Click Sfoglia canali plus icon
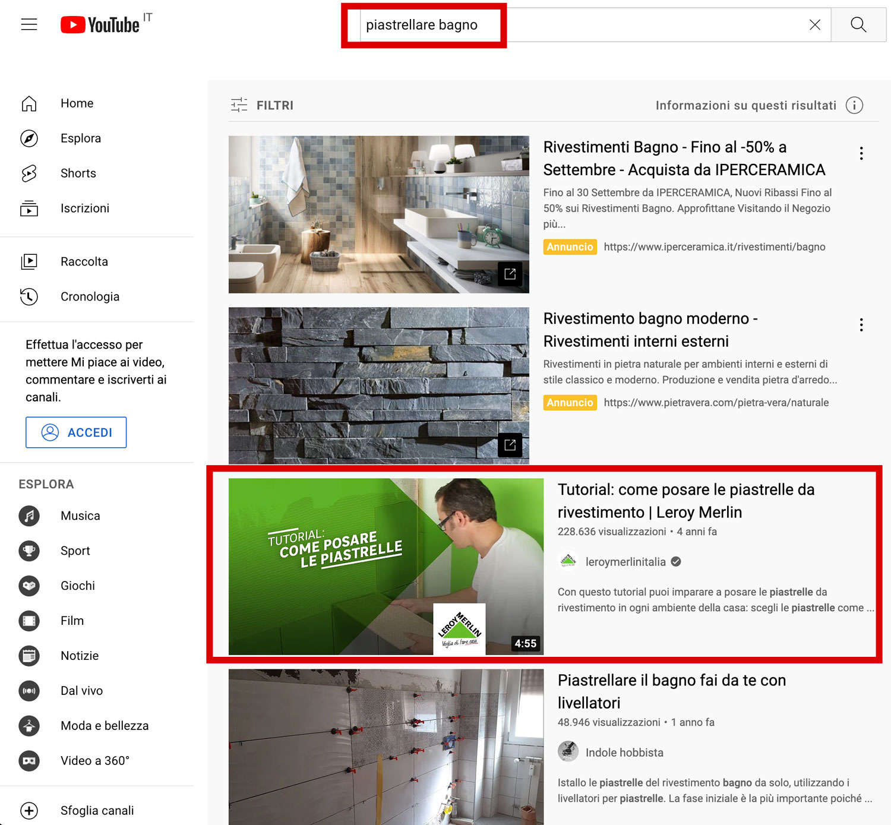This screenshot has width=891, height=825. [29, 811]
